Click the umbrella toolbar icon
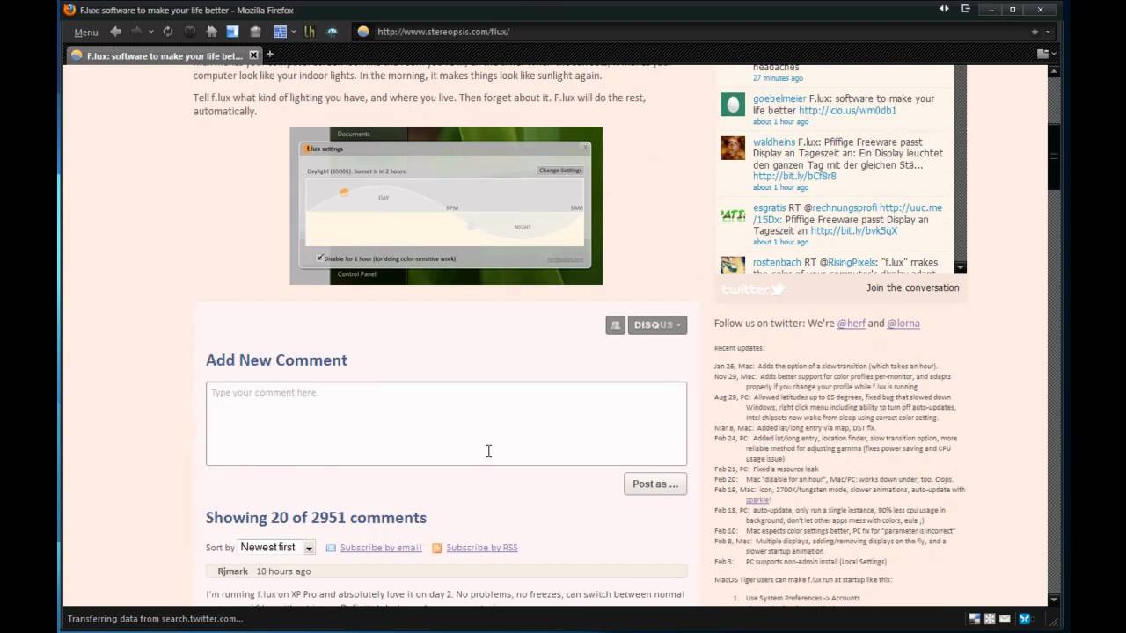 pyautogui.click(x=333, y=32)
